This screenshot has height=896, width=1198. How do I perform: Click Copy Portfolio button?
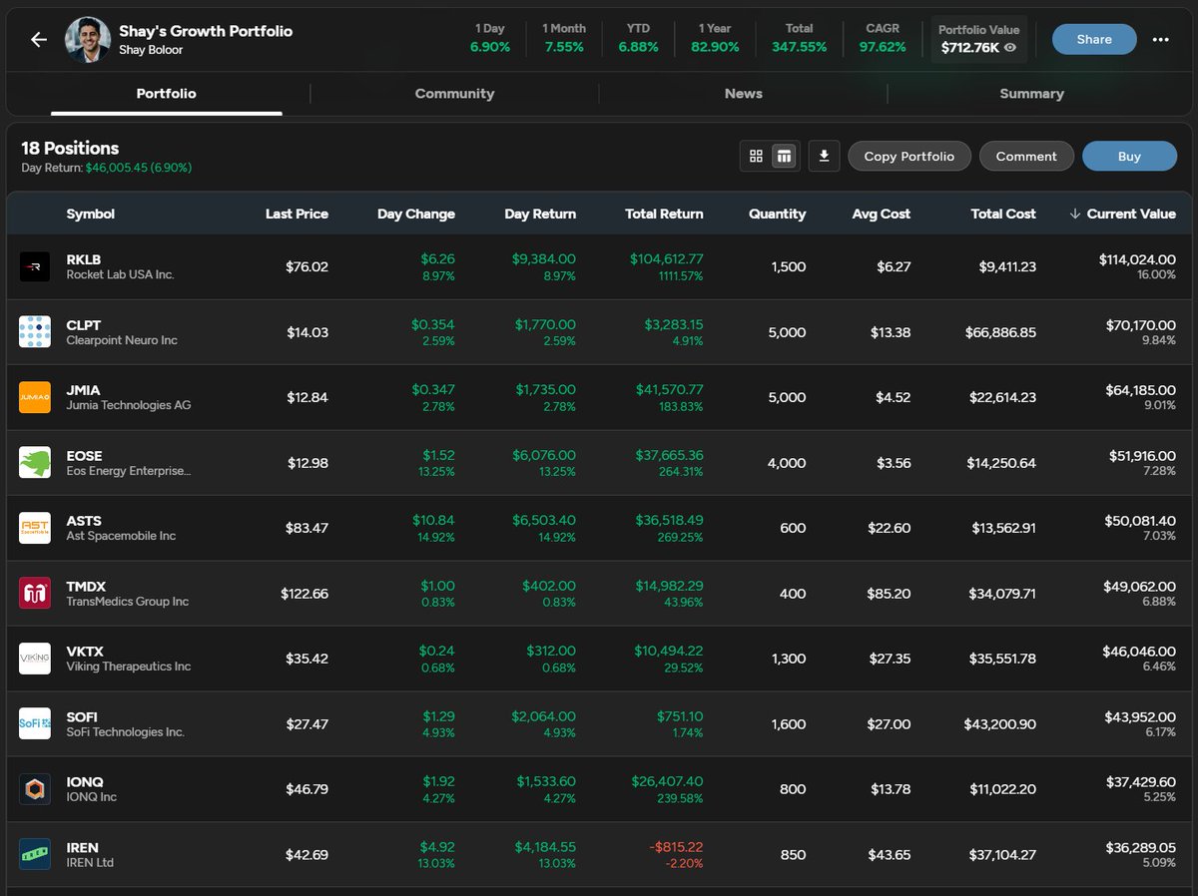click(908, 156)
